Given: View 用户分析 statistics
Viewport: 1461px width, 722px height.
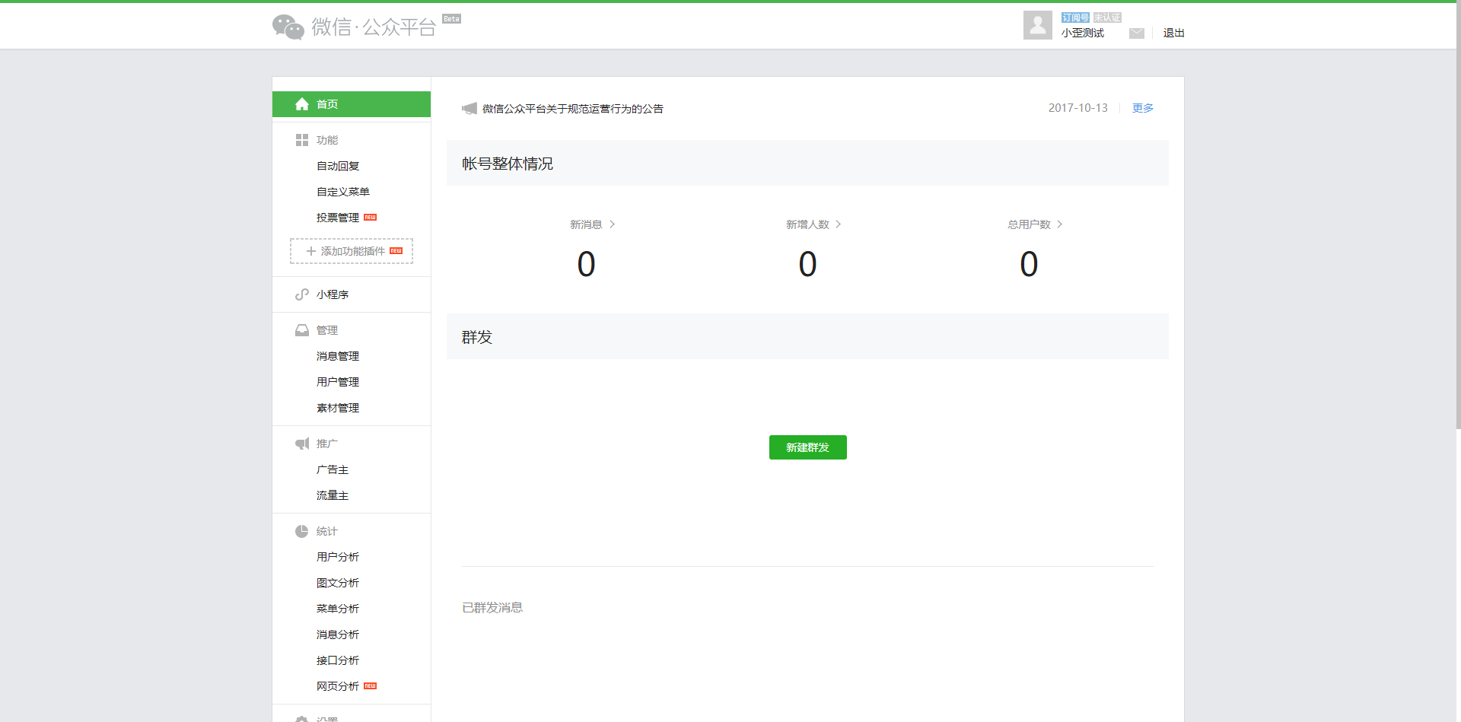Looking at the screenshot, I should (x=338, y=557).
